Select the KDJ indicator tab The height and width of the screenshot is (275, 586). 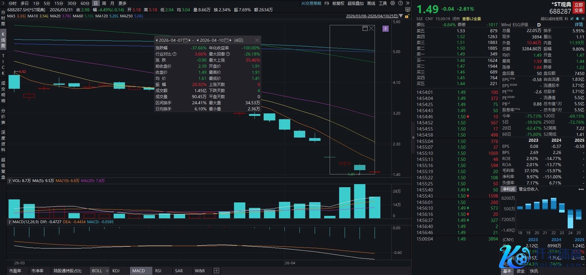[116, 271]
